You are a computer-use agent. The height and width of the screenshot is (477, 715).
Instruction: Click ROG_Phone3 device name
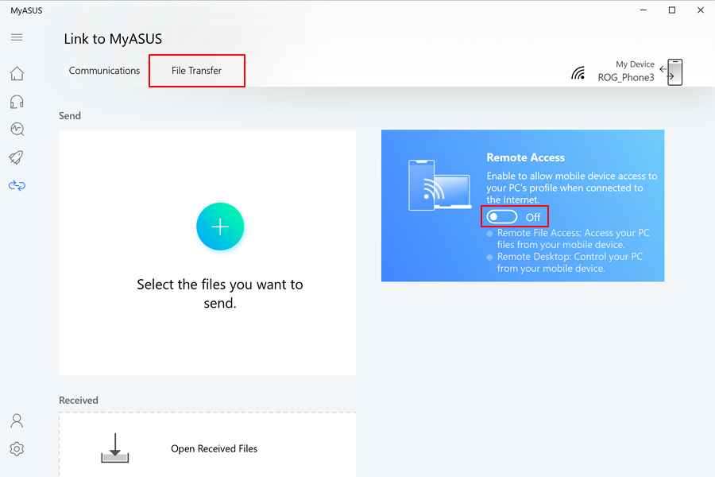626,78
